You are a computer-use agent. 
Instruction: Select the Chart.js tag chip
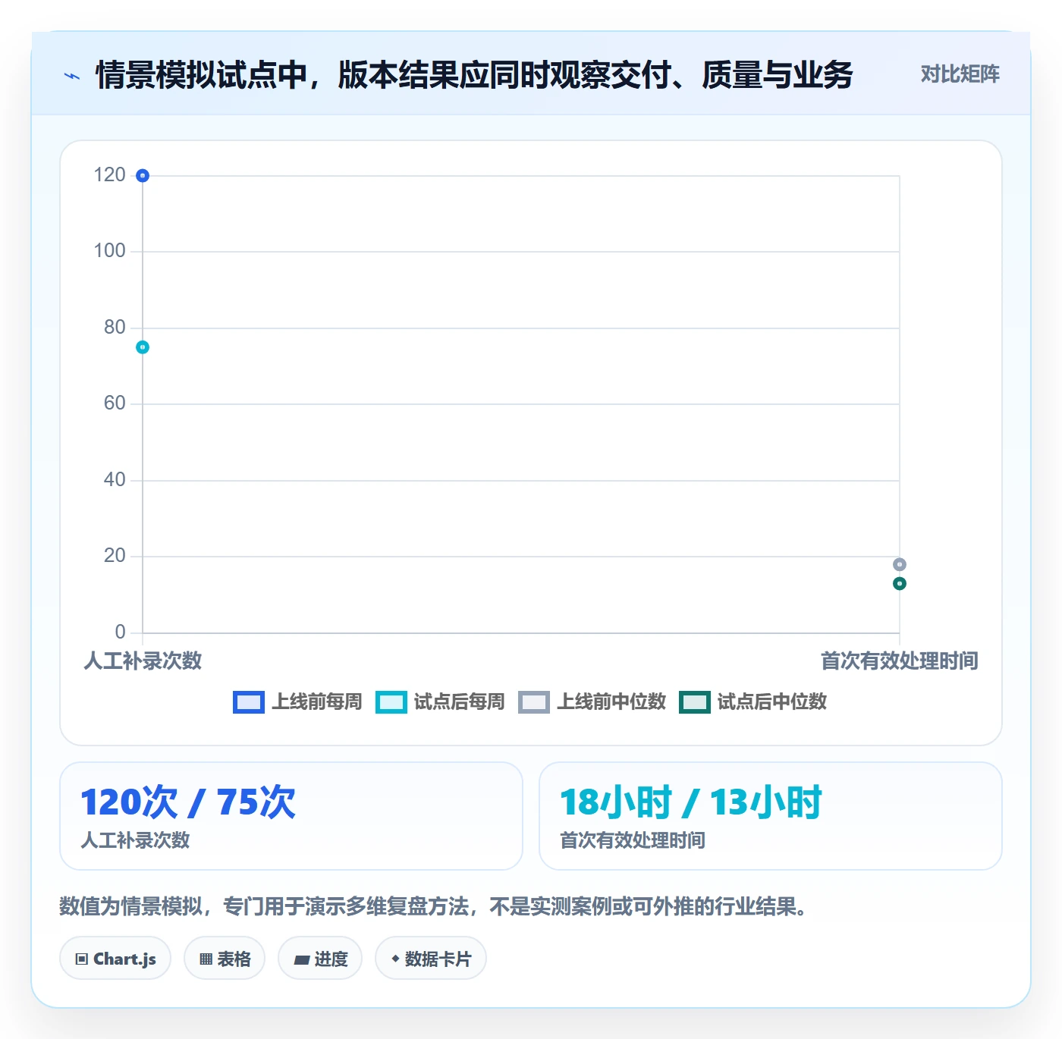(115, 959)
